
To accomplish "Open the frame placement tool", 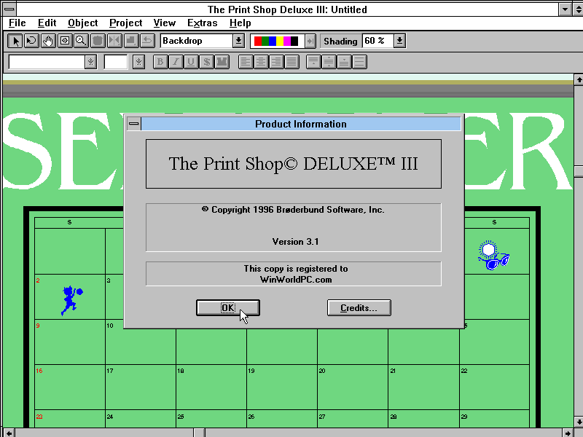I will coord(64,41).
